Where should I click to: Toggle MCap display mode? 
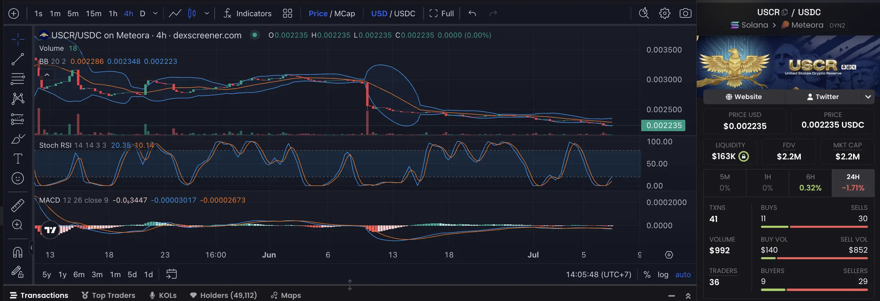pos(344,13)
